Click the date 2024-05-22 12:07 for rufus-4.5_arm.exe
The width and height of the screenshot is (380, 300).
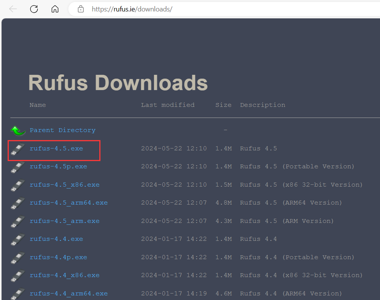click(x=174, y=221)
